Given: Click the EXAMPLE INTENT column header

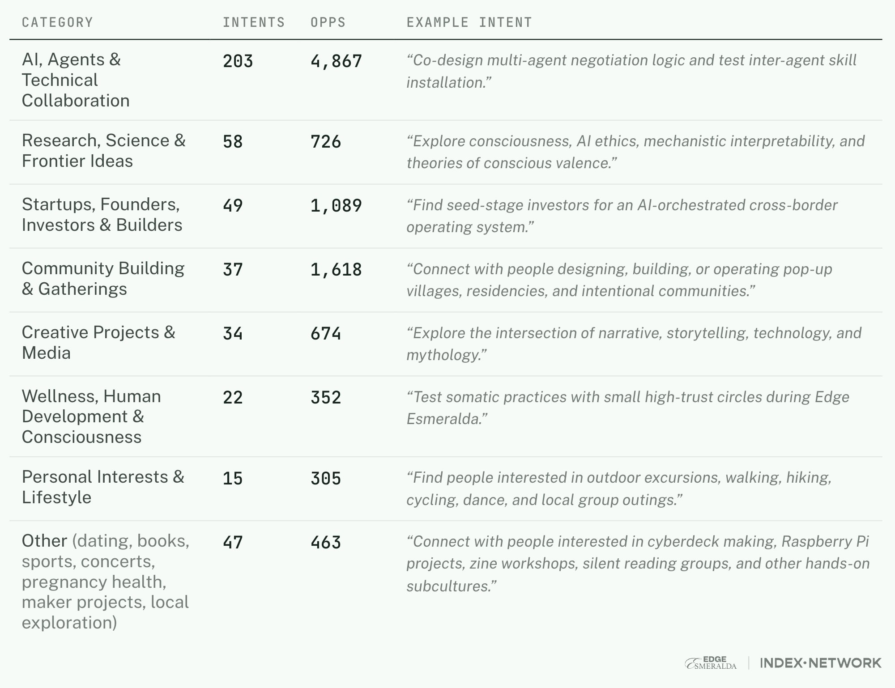Looking at the screenshot, I should tap(469, 22).
